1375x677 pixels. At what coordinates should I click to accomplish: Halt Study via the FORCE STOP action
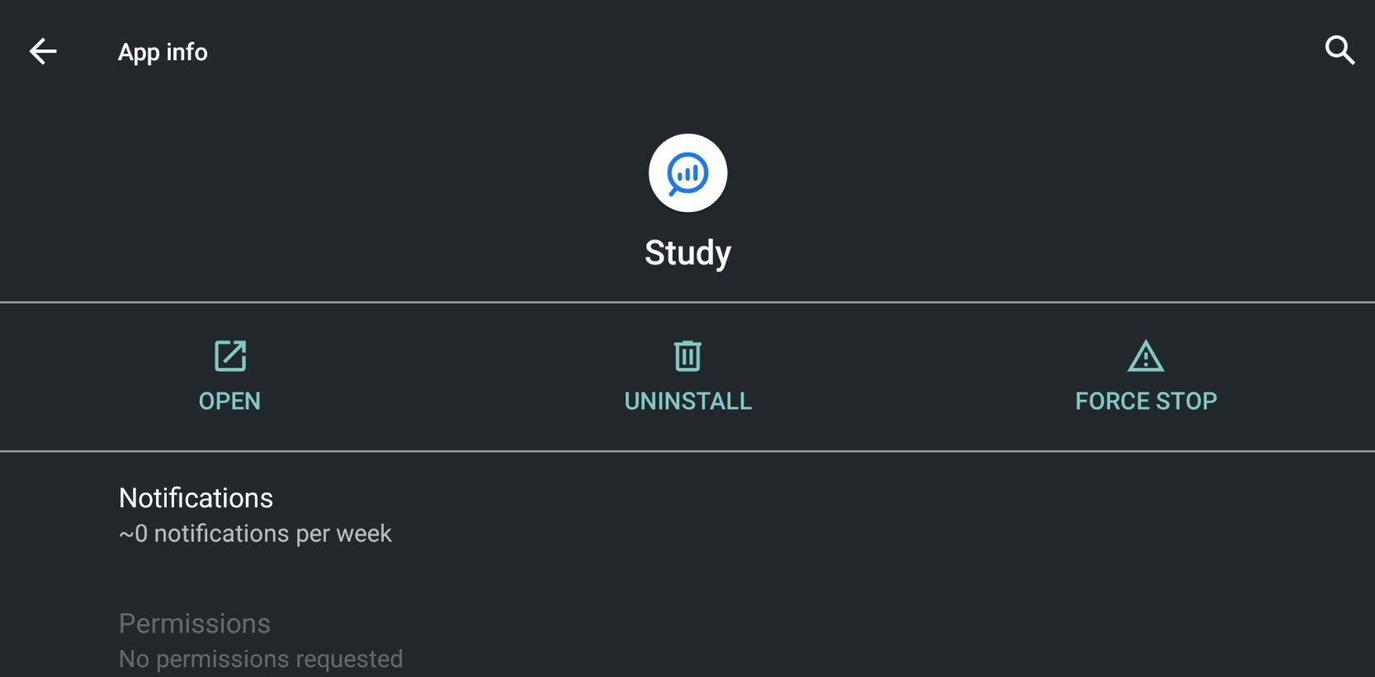point(1146,377)
